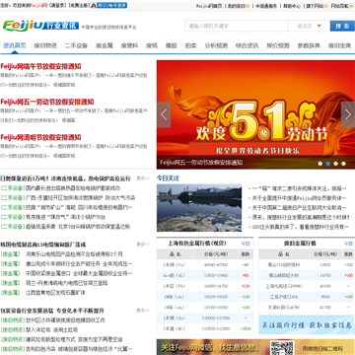This screenshot has width=355, height=355.
Task: Click the QQ account login icon button
Action: pos(108,6)
